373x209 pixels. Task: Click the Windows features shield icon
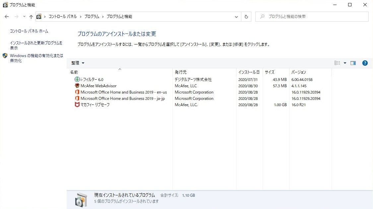(5, 56)
